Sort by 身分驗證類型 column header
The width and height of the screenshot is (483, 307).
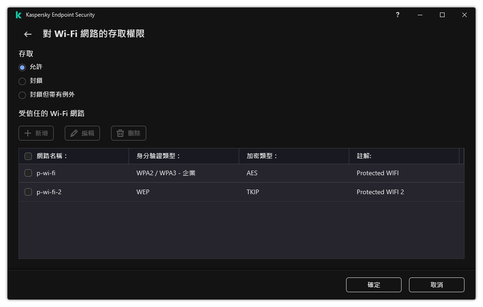point(158,156)
